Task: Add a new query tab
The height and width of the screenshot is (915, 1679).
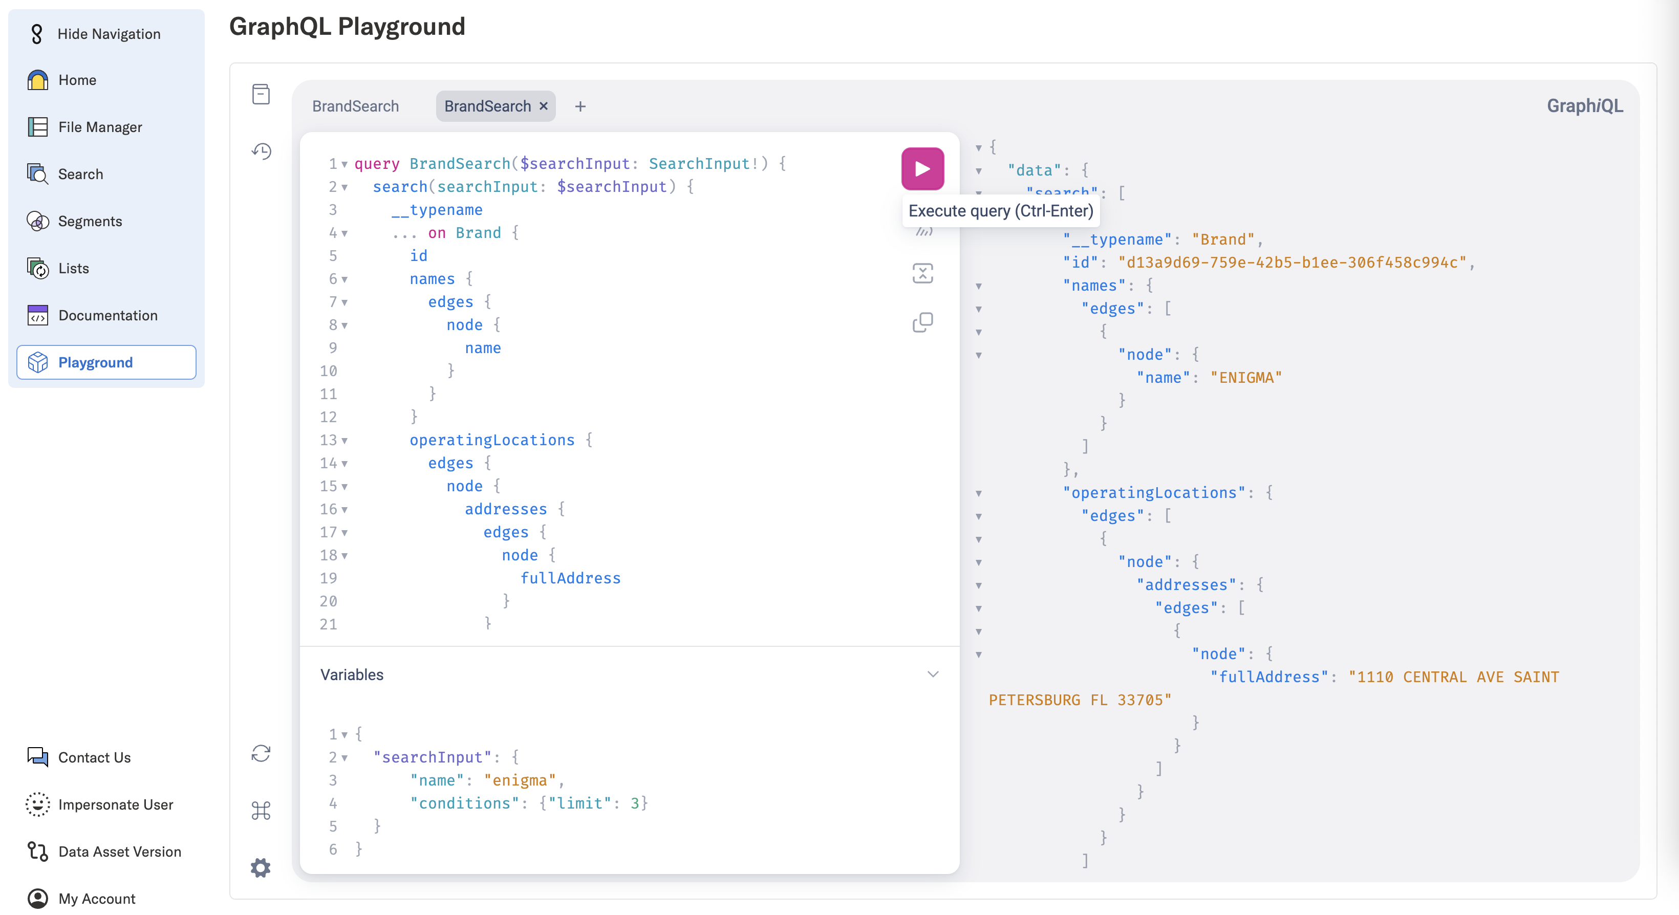Action: point(580,106)
